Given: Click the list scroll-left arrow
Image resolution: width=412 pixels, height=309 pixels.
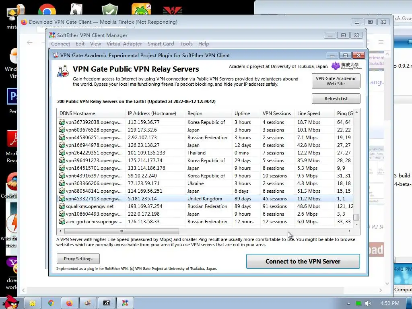Looking at the screenshot, I should (60, 231).
